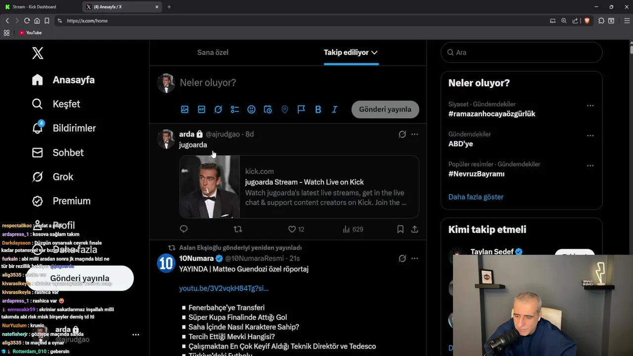Enhance post with Grok icon

(218, 109)
